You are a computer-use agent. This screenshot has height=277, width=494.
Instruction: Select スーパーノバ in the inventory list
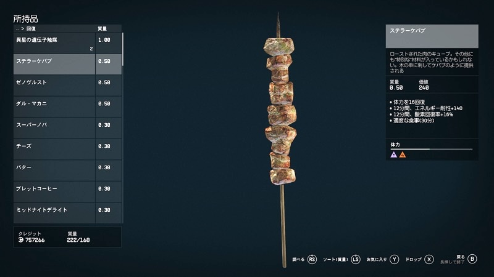[x=67, y=128]
